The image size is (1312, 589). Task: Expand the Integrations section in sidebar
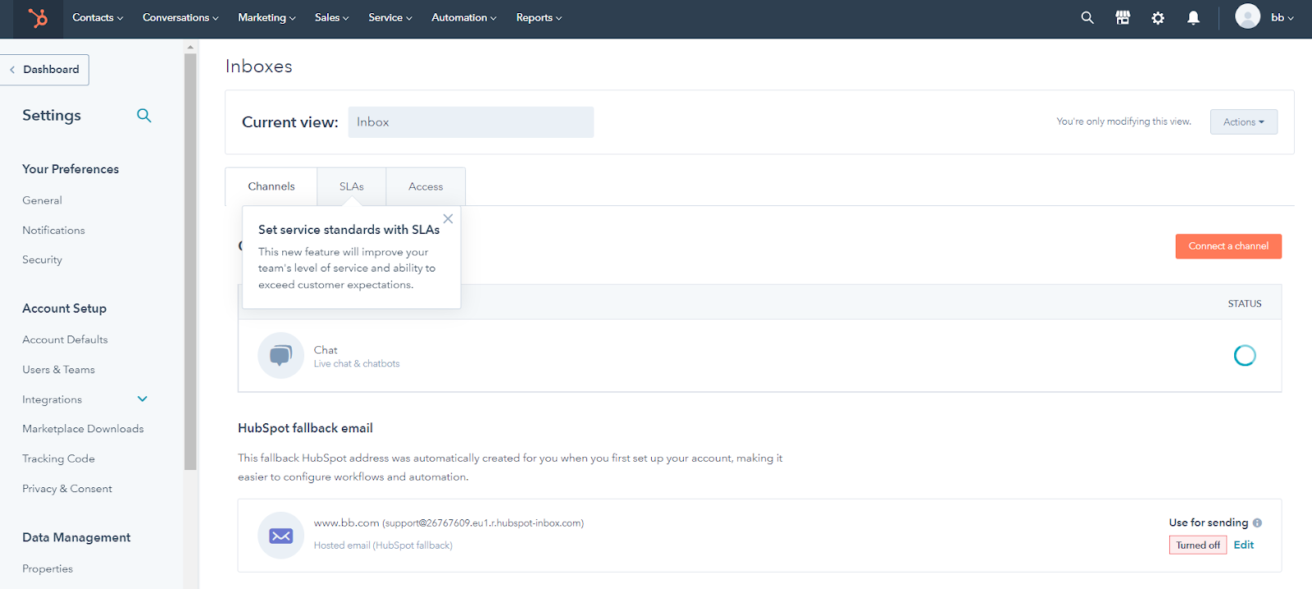coord(142,400)
